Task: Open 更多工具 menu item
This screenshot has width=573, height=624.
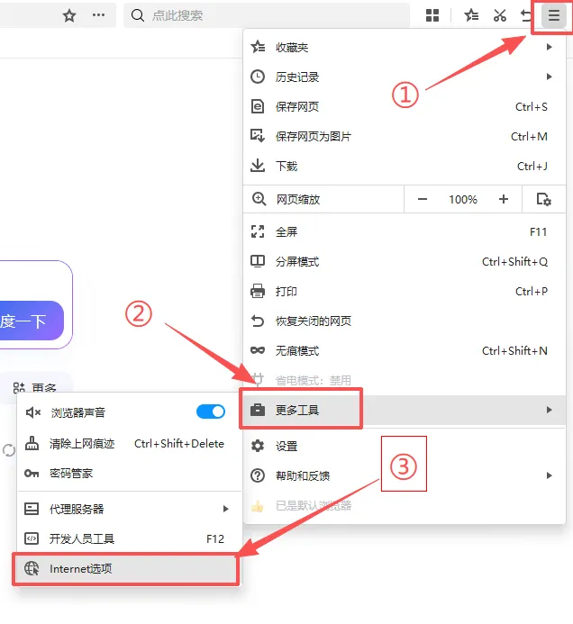Action: point(405,410)
